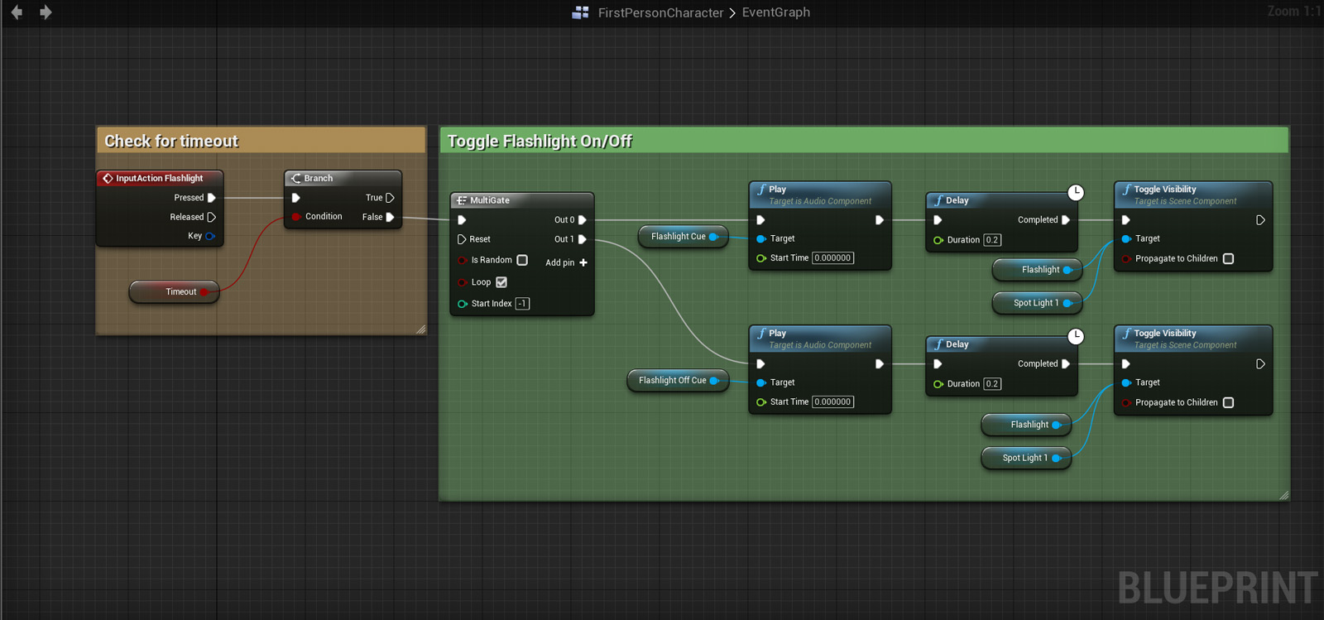Select the upper Spot Light 1 variable node

point(1037,303)
